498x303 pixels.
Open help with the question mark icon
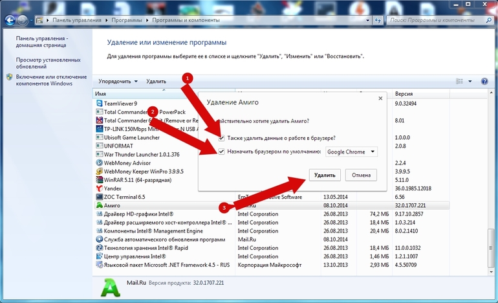484,82
